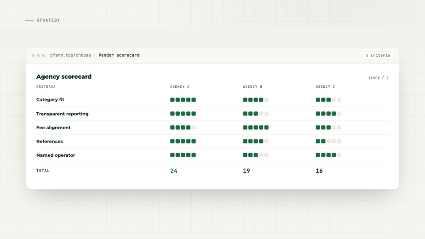Click Agency B score dots for Category fit
This screenshot has width=425, height=239.
[256, 100]
